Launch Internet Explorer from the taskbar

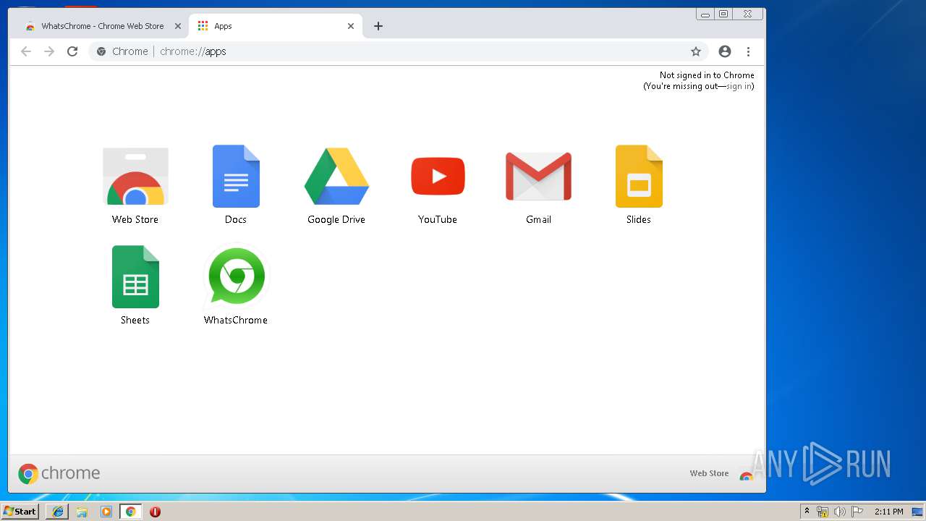(58, 512)
